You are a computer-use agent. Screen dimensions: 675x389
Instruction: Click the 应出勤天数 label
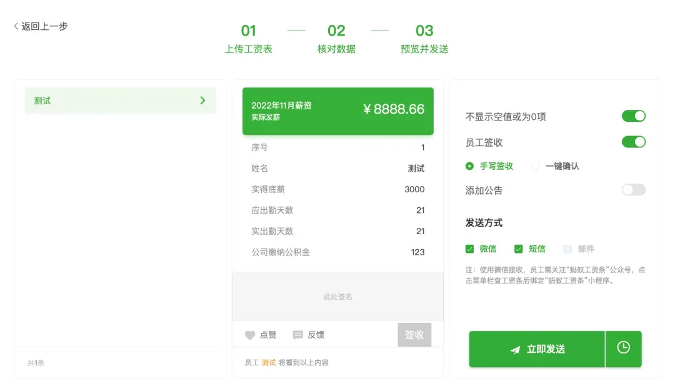(x=272, y=210)
